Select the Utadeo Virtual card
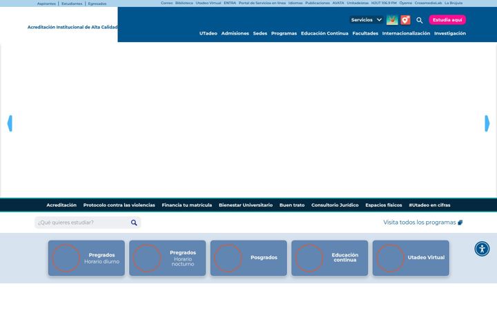497x311 pixels. pyautogui.click(x=411, y=258)
